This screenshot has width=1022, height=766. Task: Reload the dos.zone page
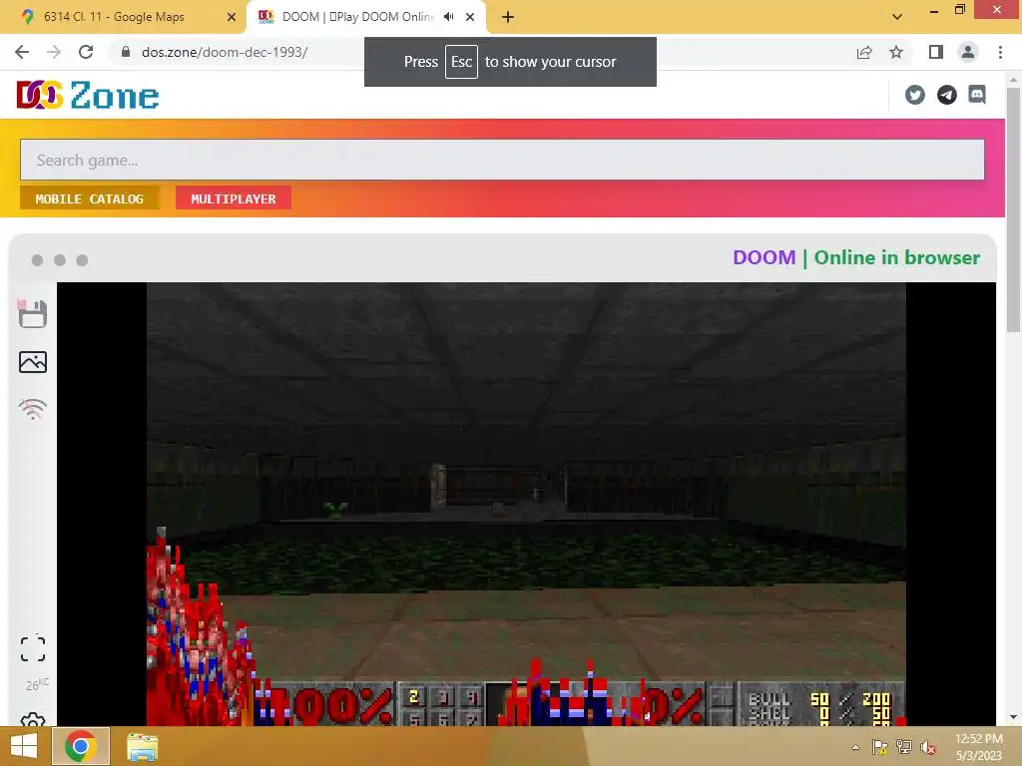(86, 52)
